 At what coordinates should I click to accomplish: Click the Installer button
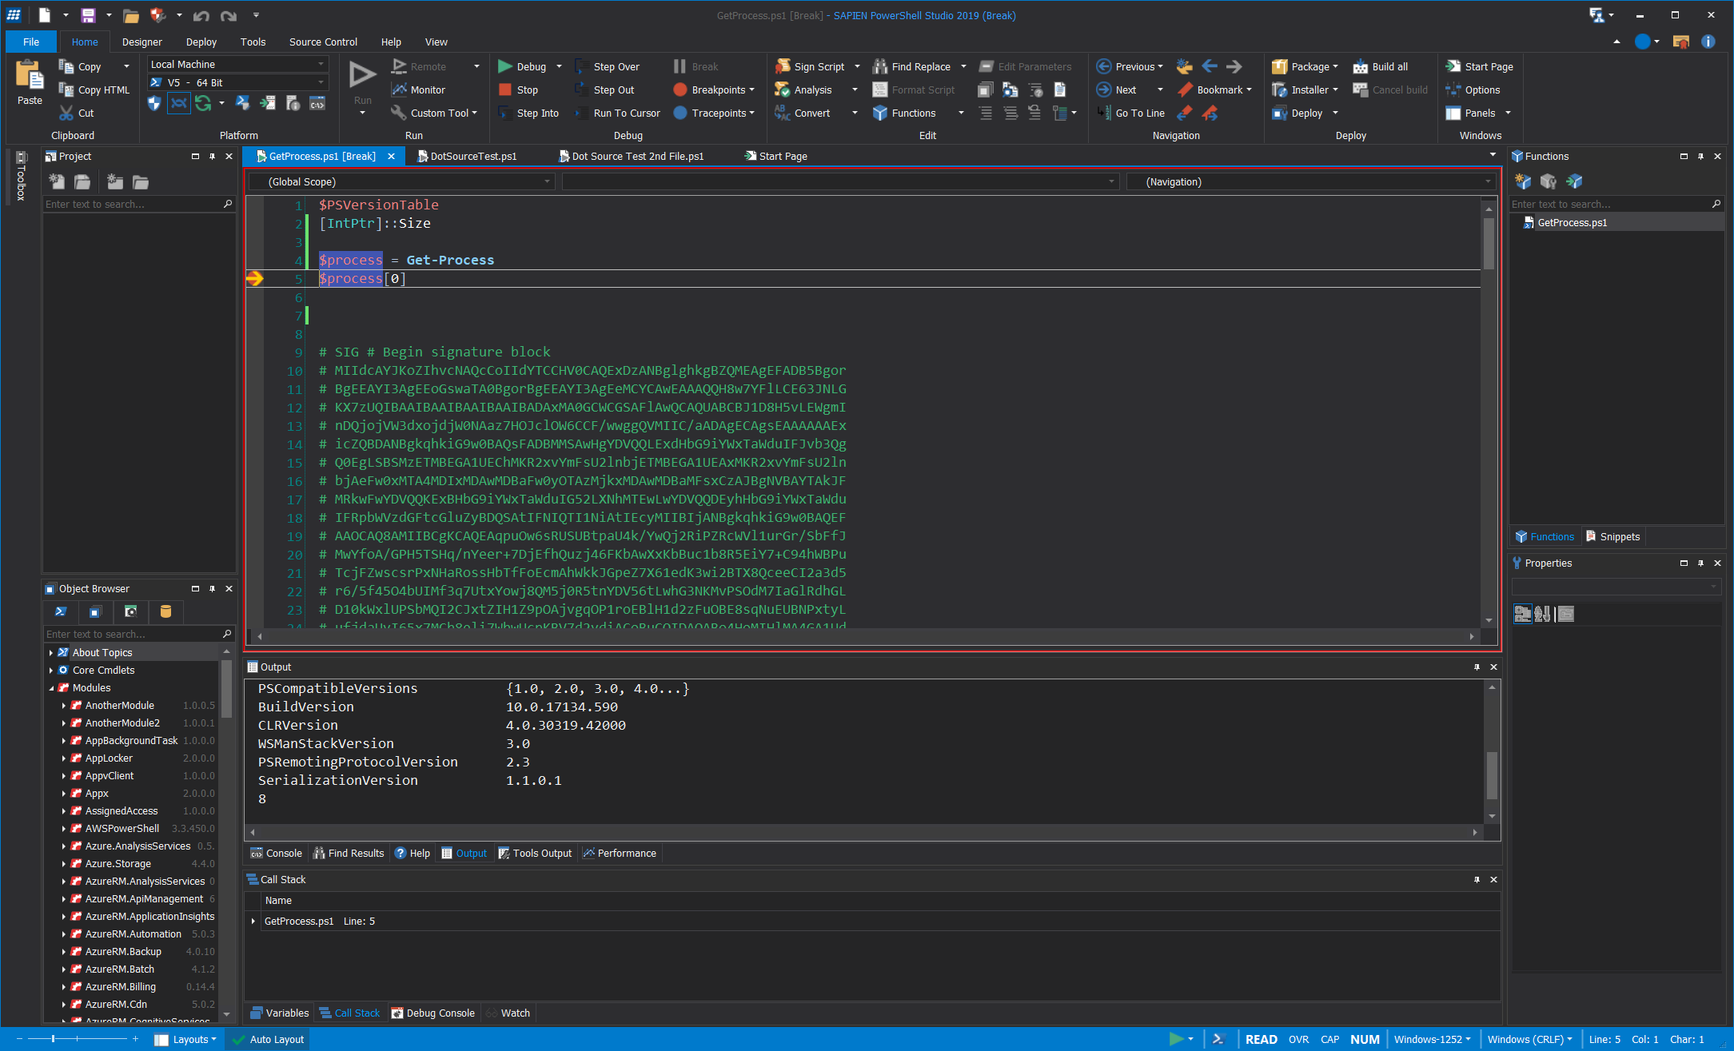[1305, 90]
